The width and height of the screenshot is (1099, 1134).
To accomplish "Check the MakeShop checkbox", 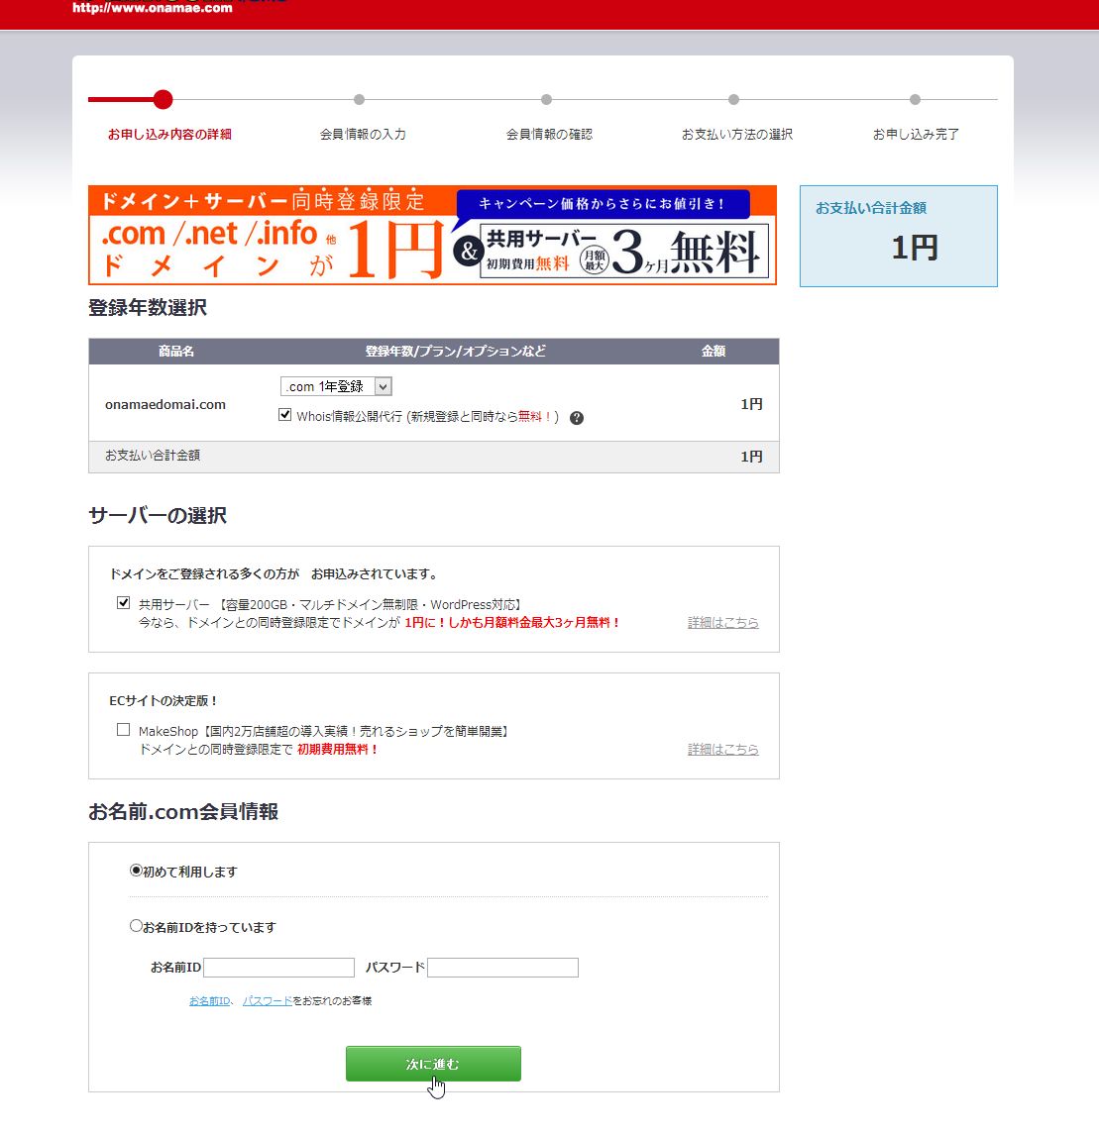I will 124,730.
